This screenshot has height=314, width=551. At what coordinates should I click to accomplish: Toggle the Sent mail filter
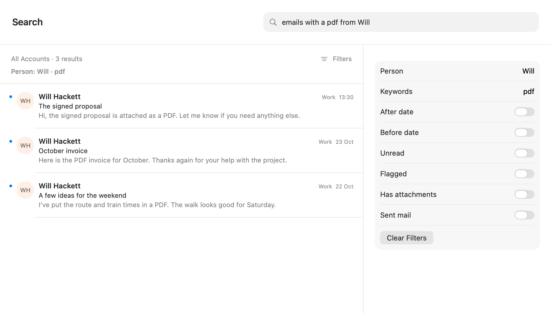click(x=525, y=215)
